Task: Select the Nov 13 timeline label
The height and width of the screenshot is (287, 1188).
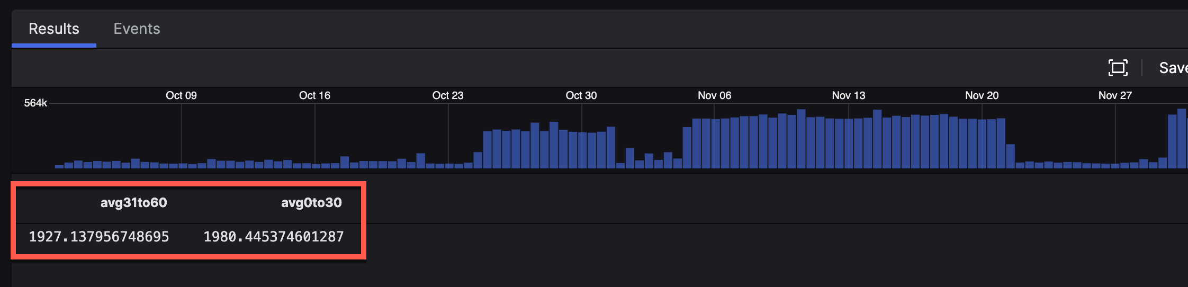Action: pyautogui.click(x=848, y=95)
